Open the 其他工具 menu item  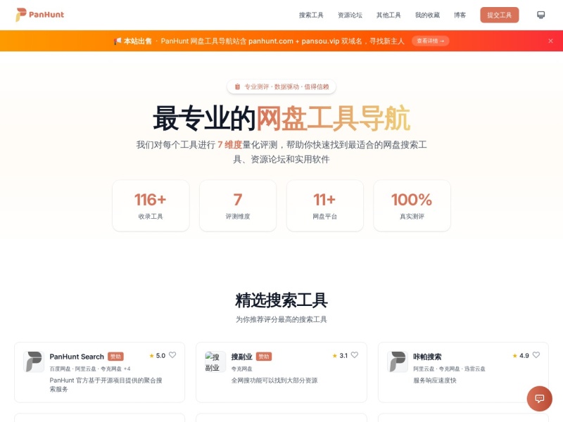pos(388,15)
